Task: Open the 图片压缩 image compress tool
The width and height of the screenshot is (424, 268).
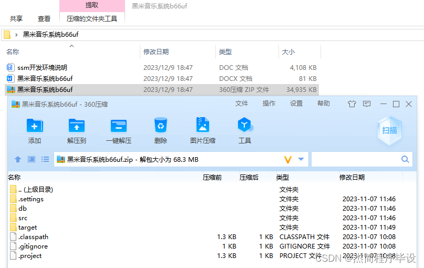Action: 202,125
